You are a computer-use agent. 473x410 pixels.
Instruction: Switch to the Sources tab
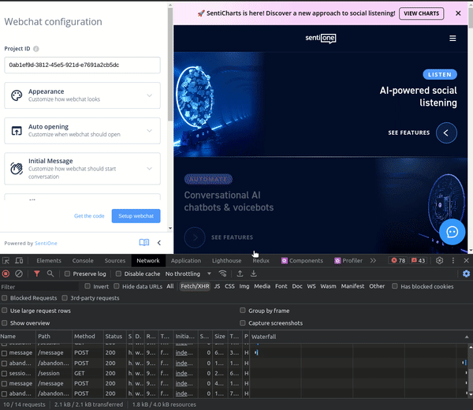pos(115,261)
